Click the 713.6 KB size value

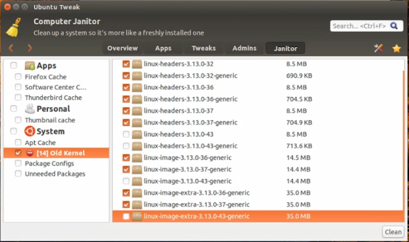(299, 146)
